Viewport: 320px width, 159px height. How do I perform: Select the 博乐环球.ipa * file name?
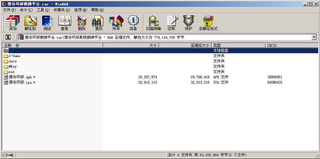22,82
